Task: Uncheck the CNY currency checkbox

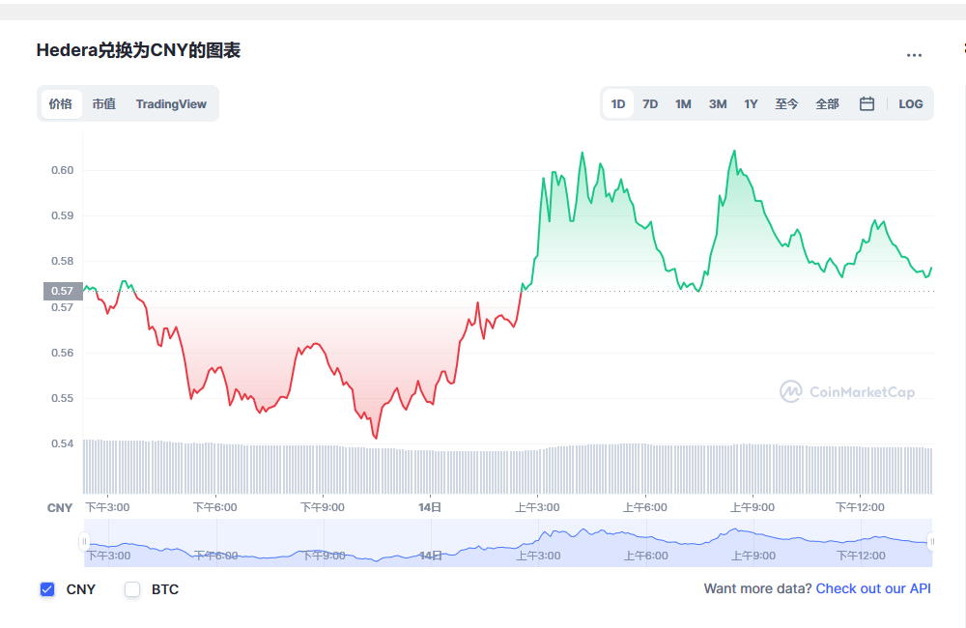Action: [47, 589]
